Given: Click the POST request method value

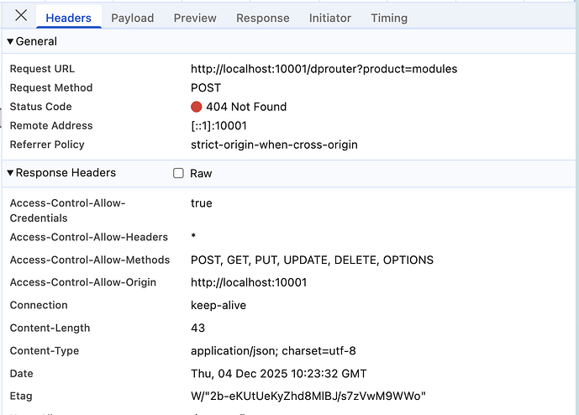Looking at the screenshot, I should [206, 88].
